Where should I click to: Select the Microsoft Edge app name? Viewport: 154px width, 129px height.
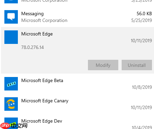coord(37,34)
